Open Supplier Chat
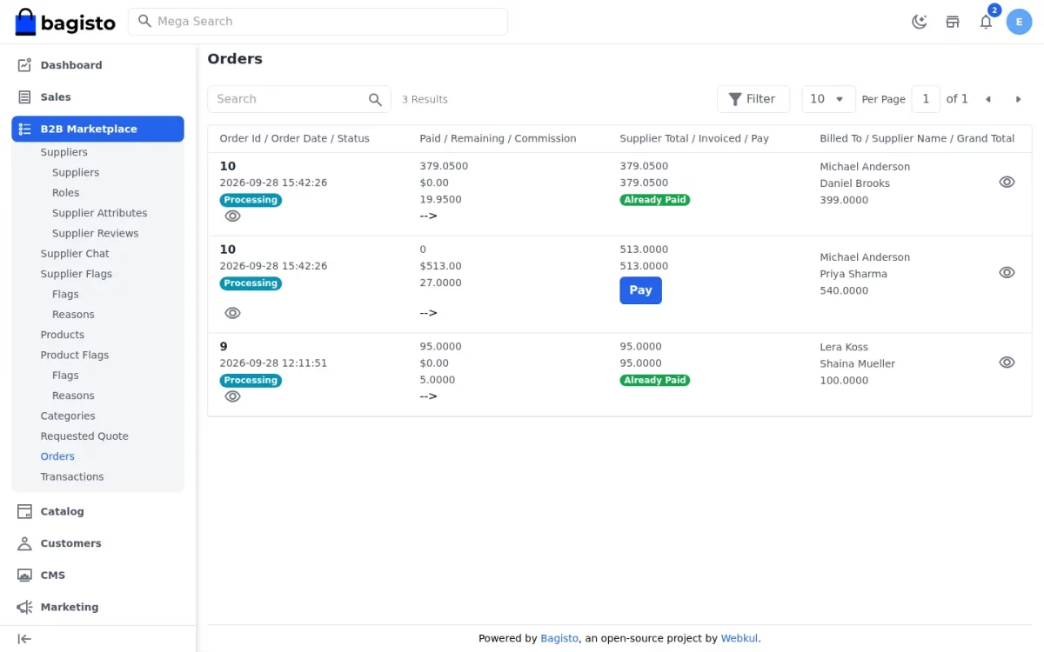 point(75,254)
